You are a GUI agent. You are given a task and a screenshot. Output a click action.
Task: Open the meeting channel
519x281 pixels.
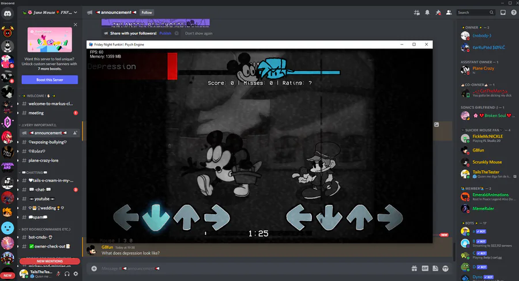point(50,113)
